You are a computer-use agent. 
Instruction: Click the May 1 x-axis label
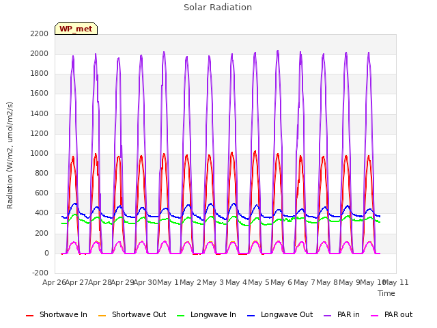[168, 282]
